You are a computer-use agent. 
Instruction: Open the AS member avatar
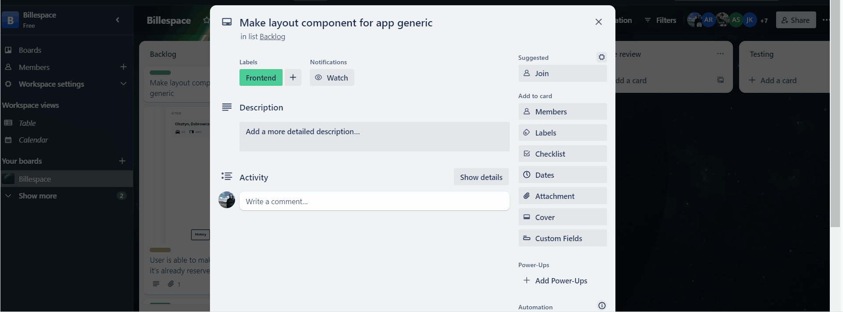736,20
